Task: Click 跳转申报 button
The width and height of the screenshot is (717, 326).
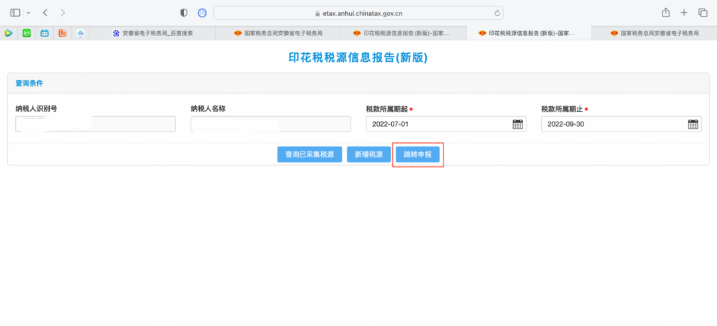Action: (x=418, y=155)
